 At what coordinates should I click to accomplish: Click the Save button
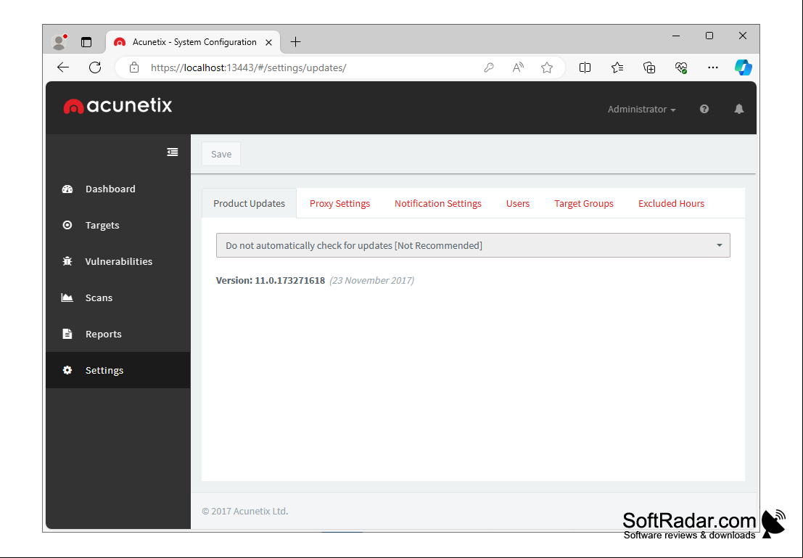point(221,154)
